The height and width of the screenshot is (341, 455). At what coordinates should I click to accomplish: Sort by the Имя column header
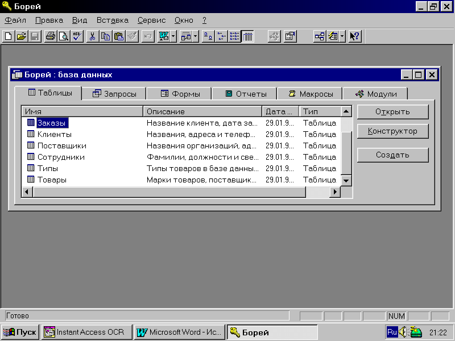click(x=82, y=111)
